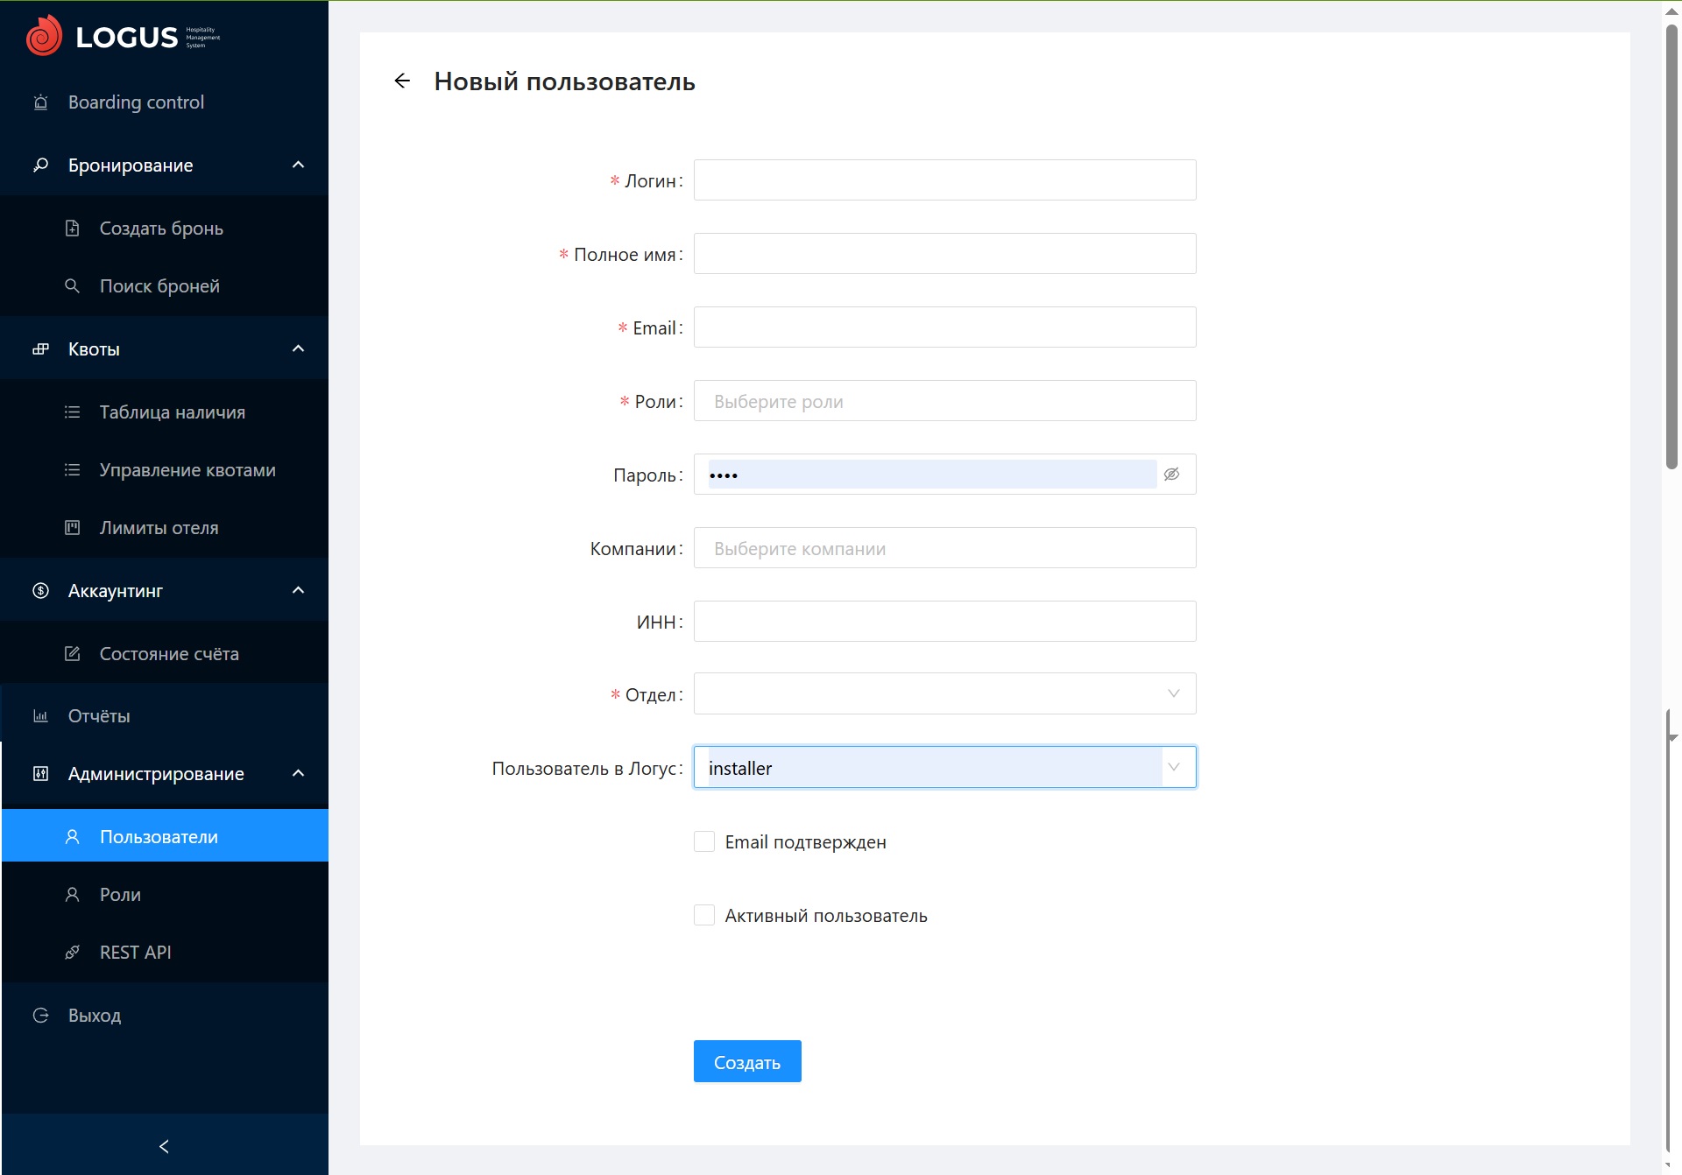Toggle password visibility with the eye icon

1171,475
